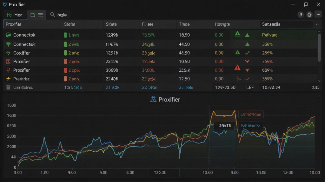Screen dimensions: 325x182
Task: Toggle red status indicator in 22.32B row
Action: (65, 62)
